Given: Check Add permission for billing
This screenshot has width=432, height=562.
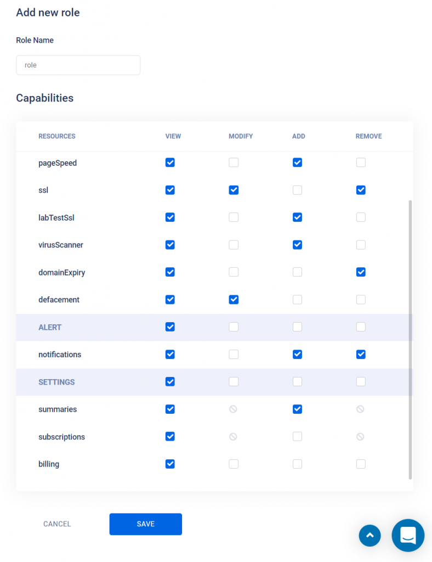Looking at the screenshot, I should point(297,464).
